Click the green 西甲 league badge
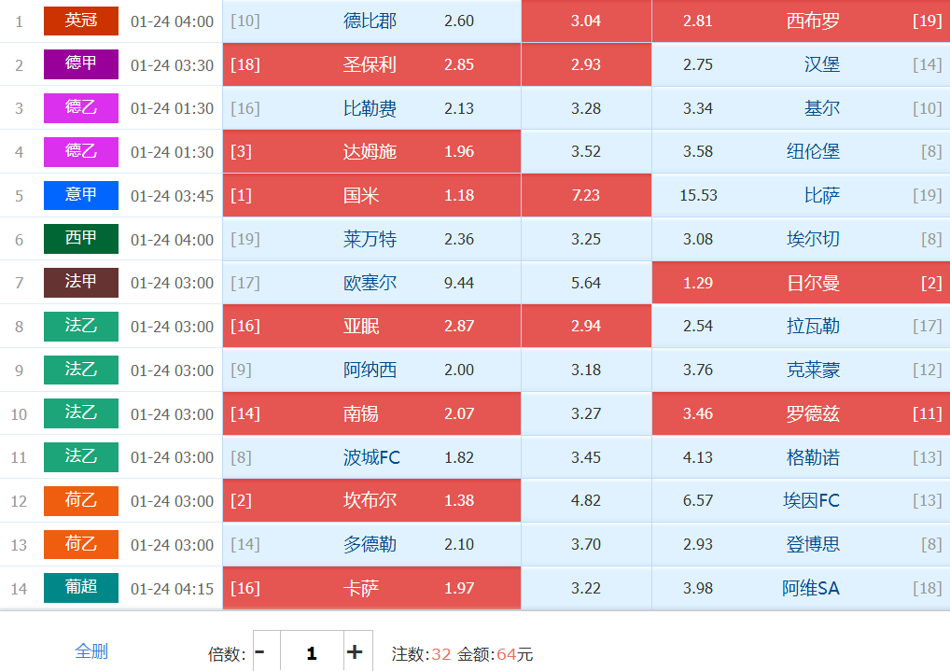The image size is (950, 671). pos(81,239)
